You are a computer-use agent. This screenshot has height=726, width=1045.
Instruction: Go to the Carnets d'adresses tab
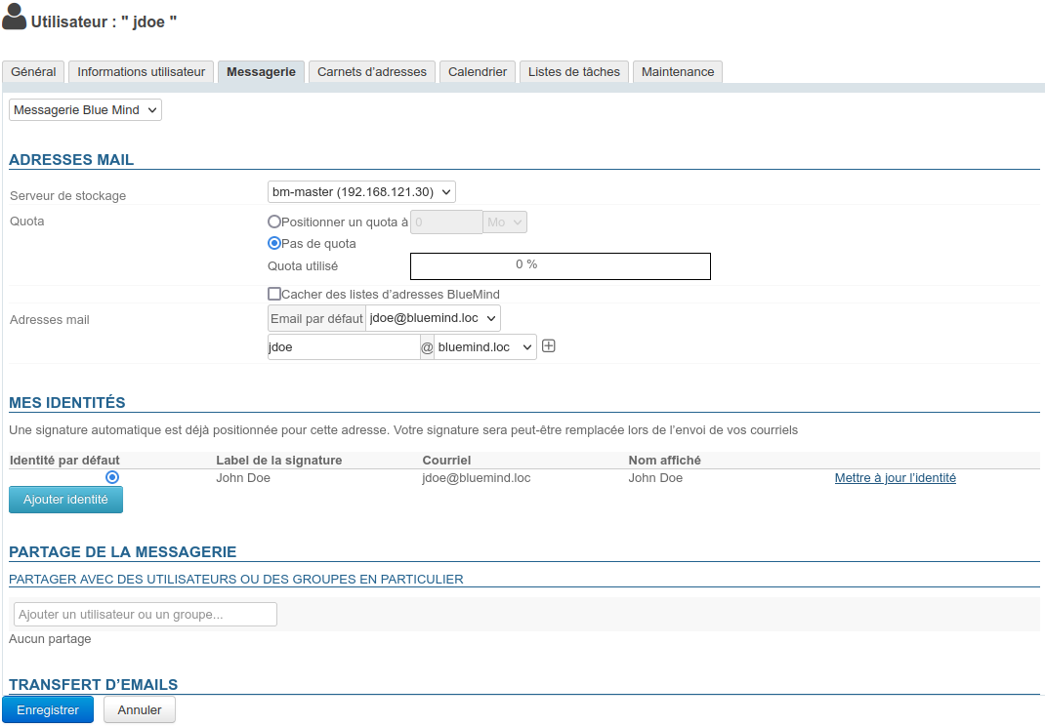point(372,72)
